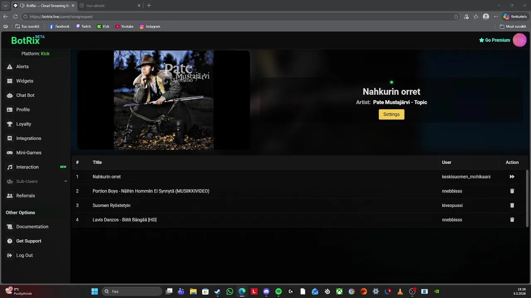Screen dimensions: 531x298
Task: Click the BotRix BETA logo
Action: coord(27,40)
